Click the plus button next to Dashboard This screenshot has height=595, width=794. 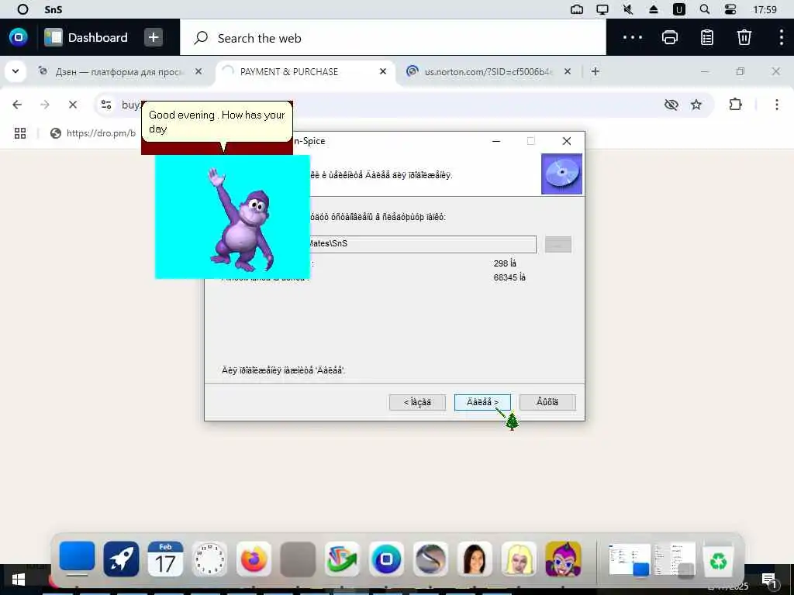[154, 37]
